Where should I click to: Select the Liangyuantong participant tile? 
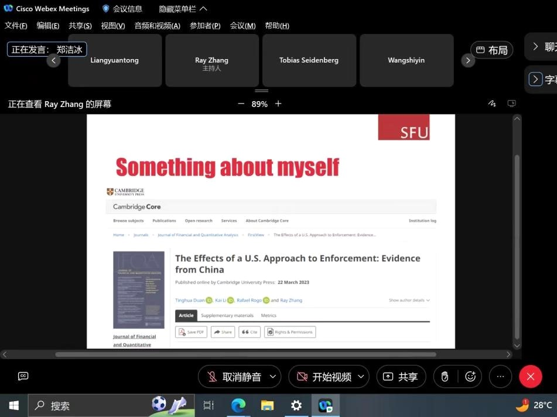click(115, 60)
